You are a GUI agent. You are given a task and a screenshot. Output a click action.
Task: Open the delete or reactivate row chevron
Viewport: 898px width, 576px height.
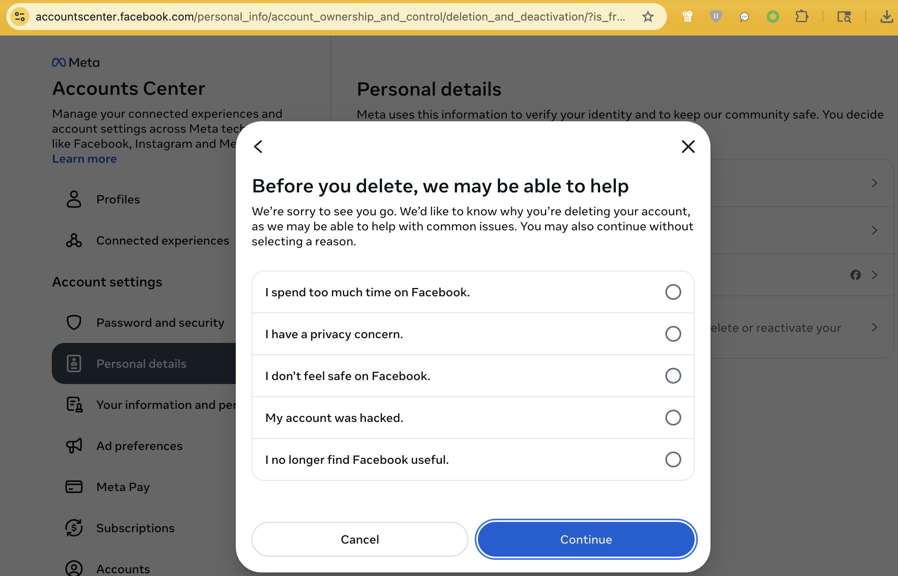pos(874,327)
